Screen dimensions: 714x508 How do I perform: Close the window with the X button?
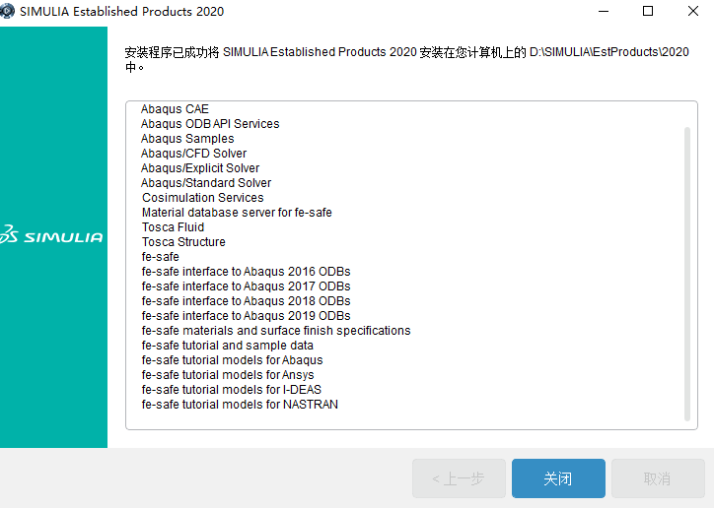click(692, 11)
